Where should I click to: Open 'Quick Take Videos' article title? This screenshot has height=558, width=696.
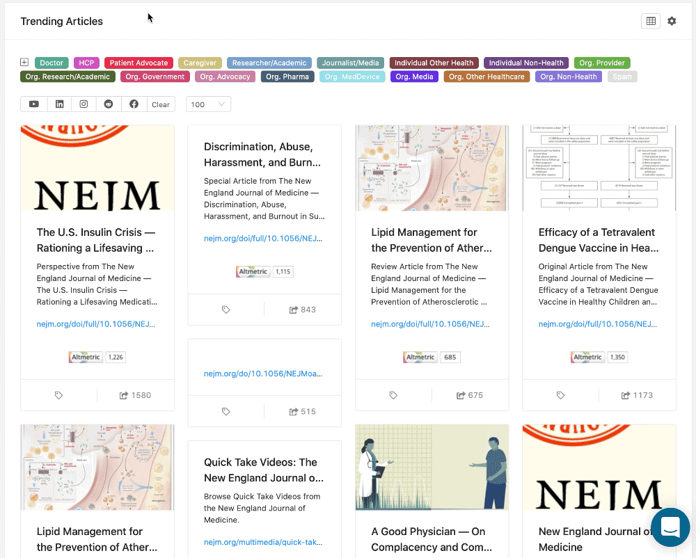click(264, 470)
